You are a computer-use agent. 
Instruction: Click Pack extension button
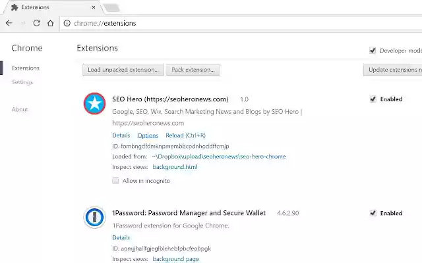click(193, 70)
